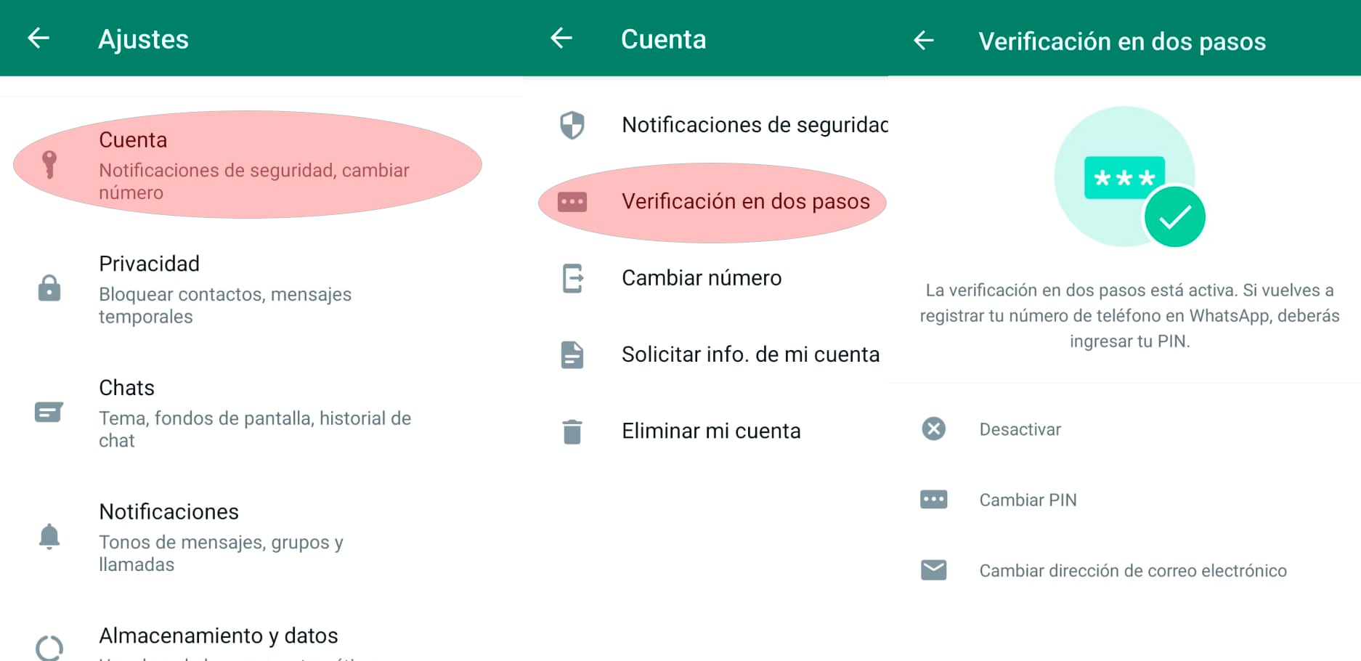1361x661 pixels.
Task: Click the green checkmark badge on the PIN illustration
Action: click(x=1177, y=216)
